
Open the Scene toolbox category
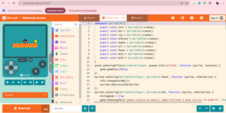click(x=65, y=54)
